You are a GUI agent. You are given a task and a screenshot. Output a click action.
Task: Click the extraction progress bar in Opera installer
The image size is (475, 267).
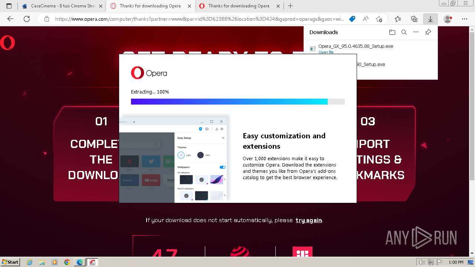238,102
